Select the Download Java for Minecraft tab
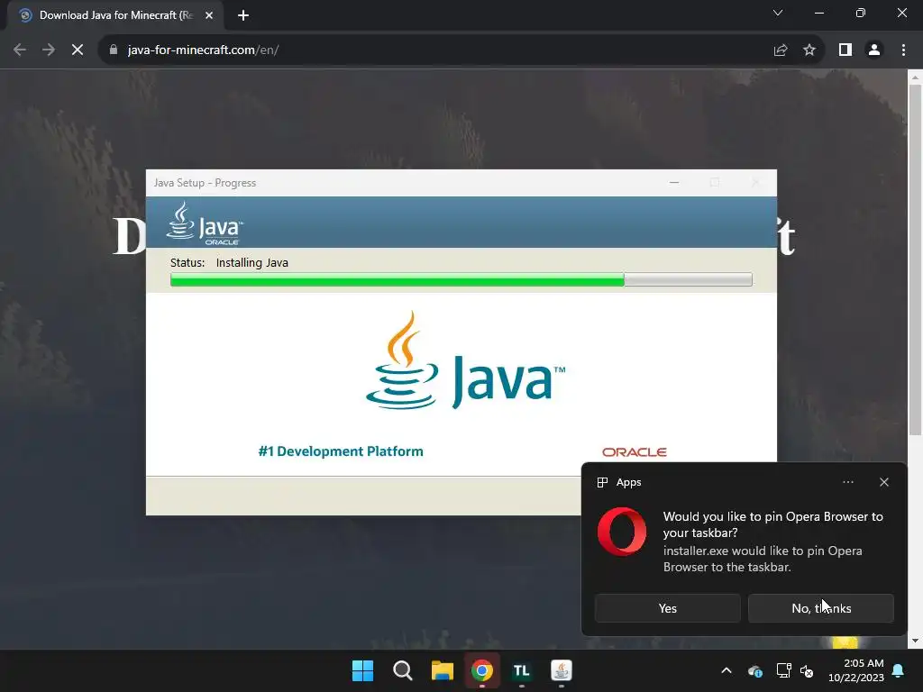The image size is (923, 692). (115, 15)
